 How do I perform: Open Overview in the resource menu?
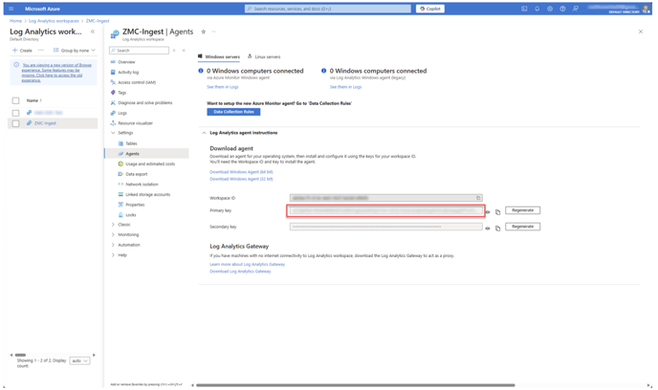pos(126,62)
